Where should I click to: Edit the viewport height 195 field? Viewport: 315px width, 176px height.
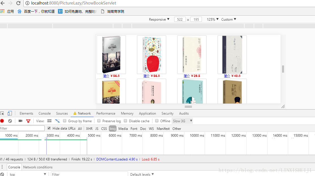tap(196, 19)
